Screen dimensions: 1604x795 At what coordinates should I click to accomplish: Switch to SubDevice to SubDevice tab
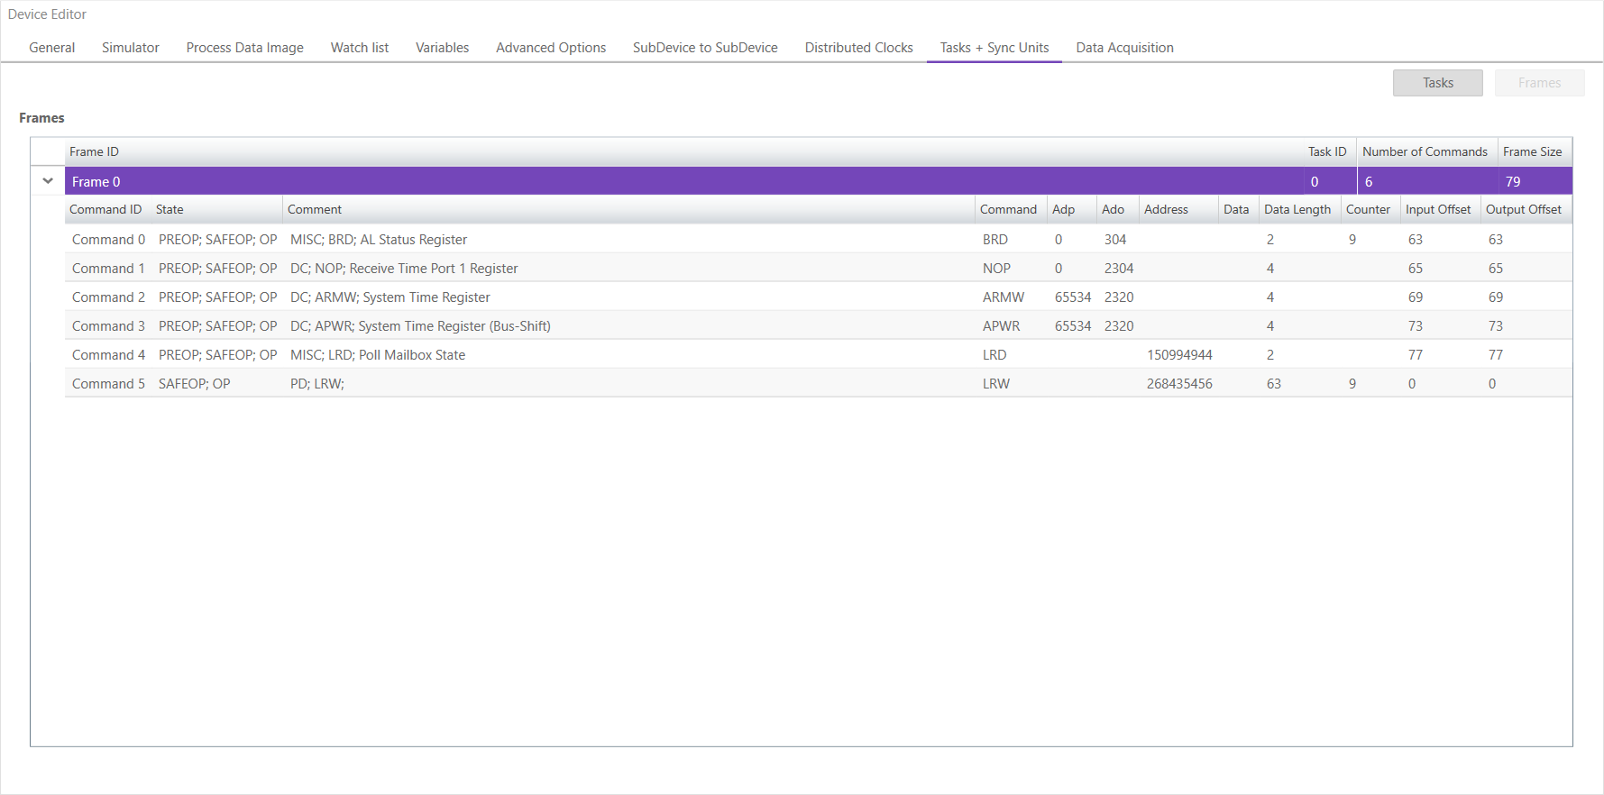point(704,48)
